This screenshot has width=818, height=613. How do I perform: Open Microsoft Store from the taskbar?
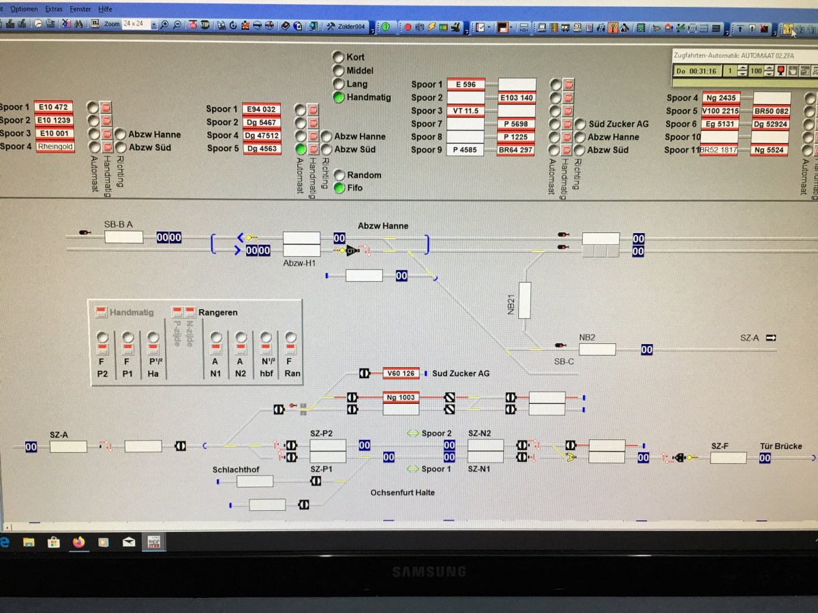click(x=54, y=543)
